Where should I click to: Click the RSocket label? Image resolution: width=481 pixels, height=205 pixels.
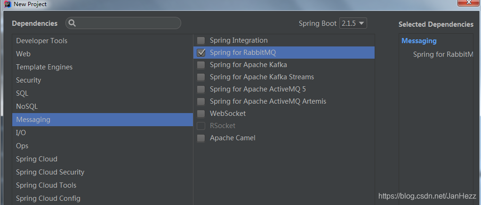(x=223, y=126)
